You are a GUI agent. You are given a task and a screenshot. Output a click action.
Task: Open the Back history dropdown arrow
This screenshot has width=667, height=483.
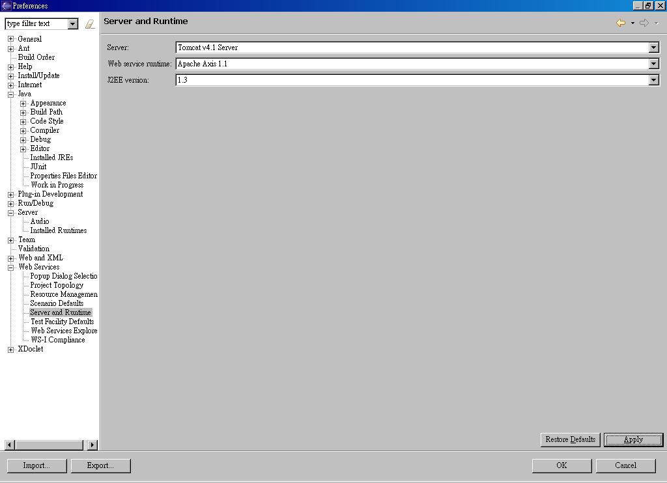point(632,23)
